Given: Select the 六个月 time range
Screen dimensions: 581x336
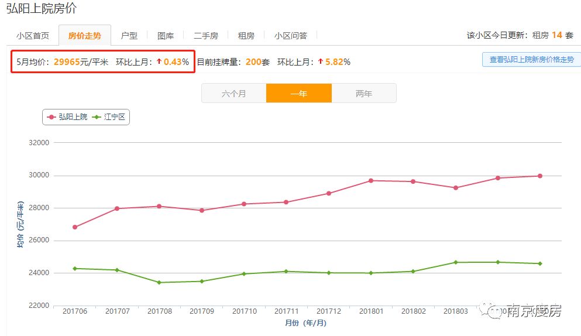Looking at the screenshot, I should pos(233,94).
